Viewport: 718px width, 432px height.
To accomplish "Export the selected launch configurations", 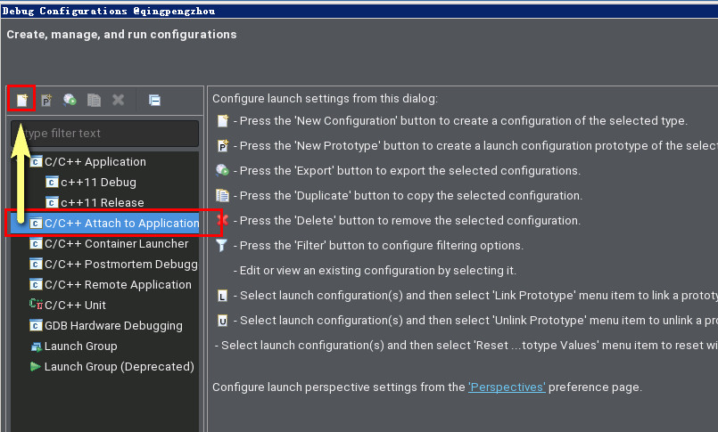I will (70, 100).
